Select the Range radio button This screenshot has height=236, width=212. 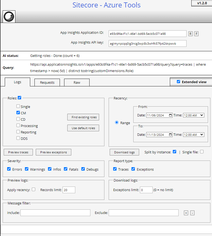click(117, 123)
